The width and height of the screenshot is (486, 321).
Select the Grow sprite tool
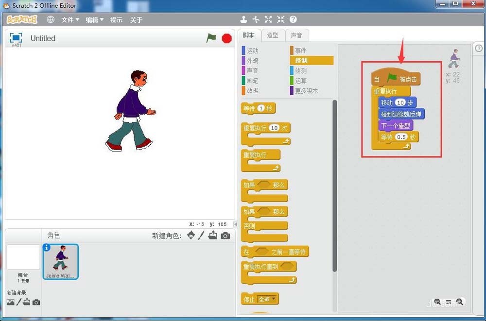[x=268, y=19]
